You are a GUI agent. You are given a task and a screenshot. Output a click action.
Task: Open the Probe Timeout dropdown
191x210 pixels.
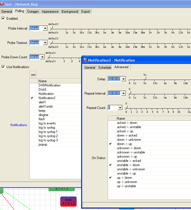coord(45,43)
